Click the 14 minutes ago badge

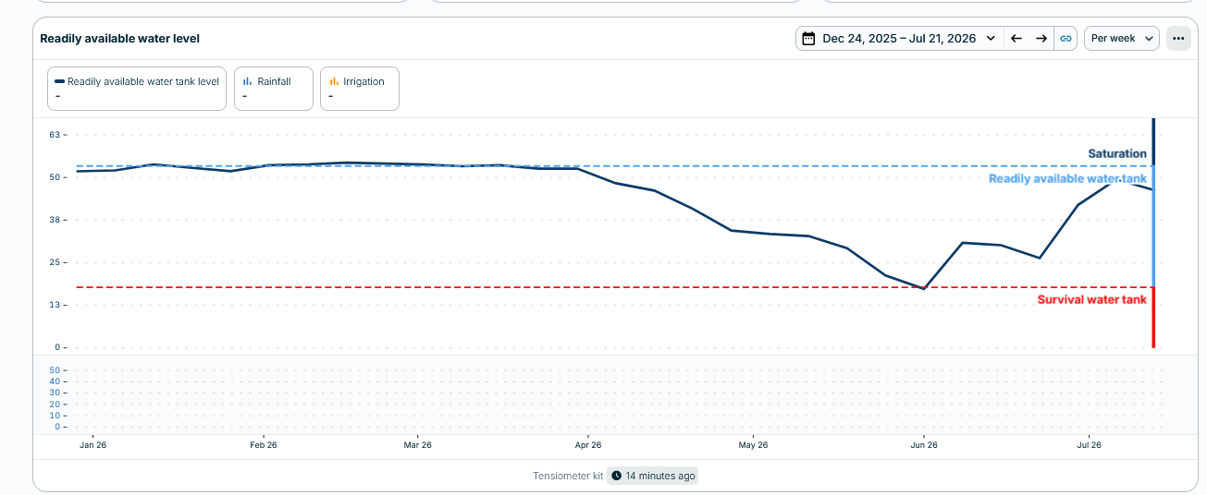tap(653, 477)
